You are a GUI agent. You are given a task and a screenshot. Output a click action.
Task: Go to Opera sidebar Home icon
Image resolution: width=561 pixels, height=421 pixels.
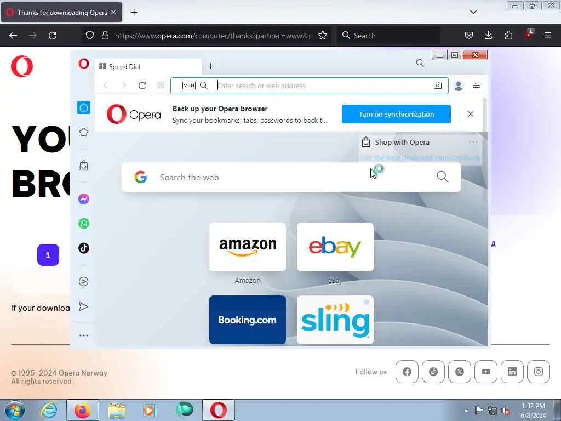coord(84,107)
